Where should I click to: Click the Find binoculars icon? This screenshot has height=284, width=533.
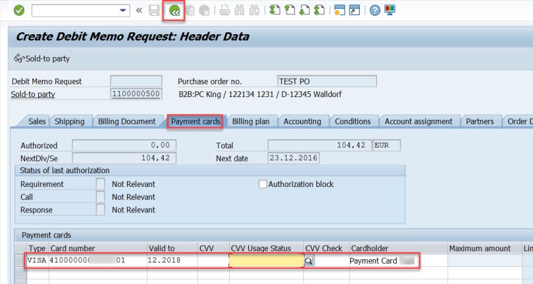(239, 11)
